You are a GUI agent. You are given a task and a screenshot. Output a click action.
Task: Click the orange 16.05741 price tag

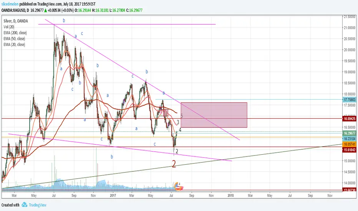point(349,144)
